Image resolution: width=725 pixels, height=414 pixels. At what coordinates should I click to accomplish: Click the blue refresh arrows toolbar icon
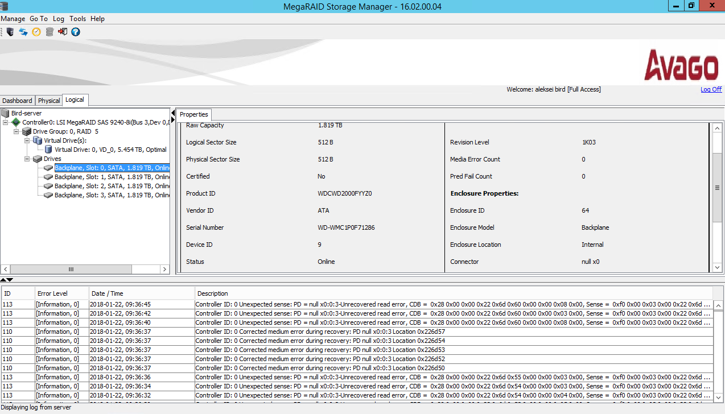23,32
